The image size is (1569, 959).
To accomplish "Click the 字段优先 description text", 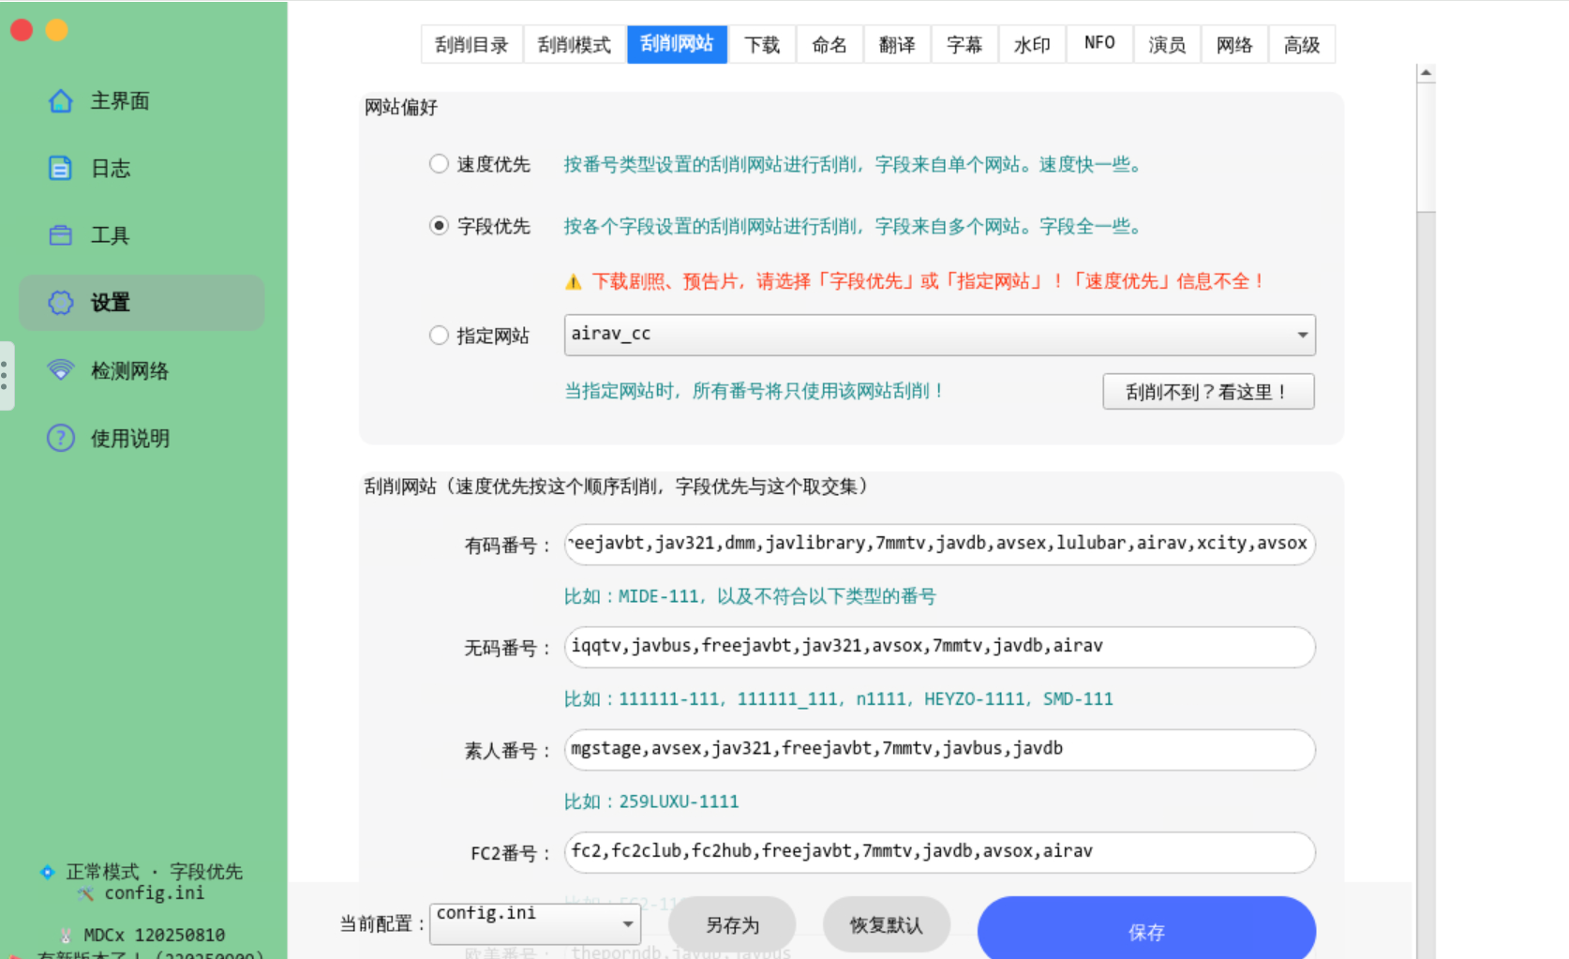I will click(854, 227).
